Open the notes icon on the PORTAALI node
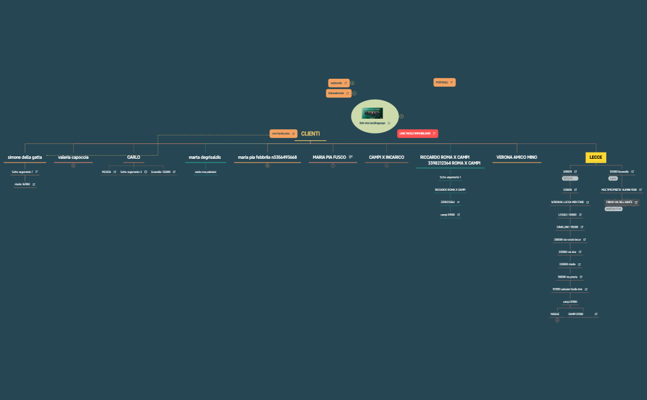Image resolution: width=647 pixels, height=400 pixels. pyautogui.click(x=452, y=82)
